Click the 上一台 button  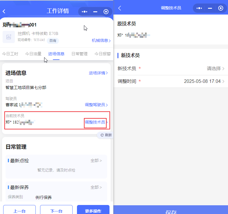[x=19, y=210]
